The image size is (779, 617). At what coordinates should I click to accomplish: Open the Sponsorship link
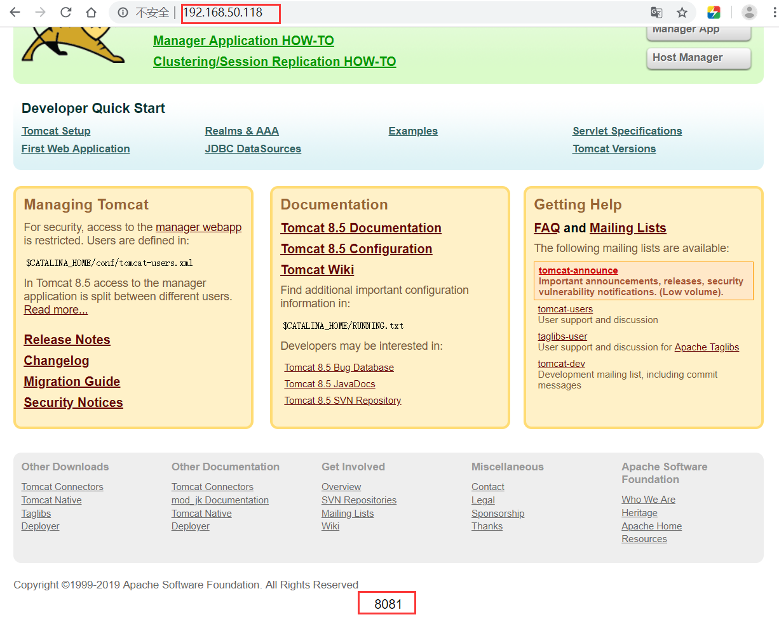pyautogui.click(x=498, y=514)
